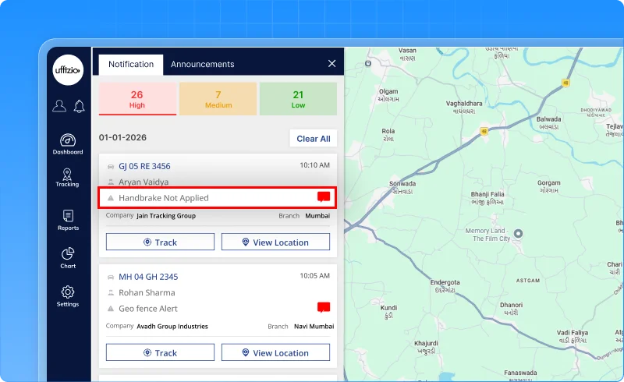The width and height of the screenshot is (624, 382).
Task: Click the driver icon beside Rohan Sharma
Action: click(x=111, y=293)
